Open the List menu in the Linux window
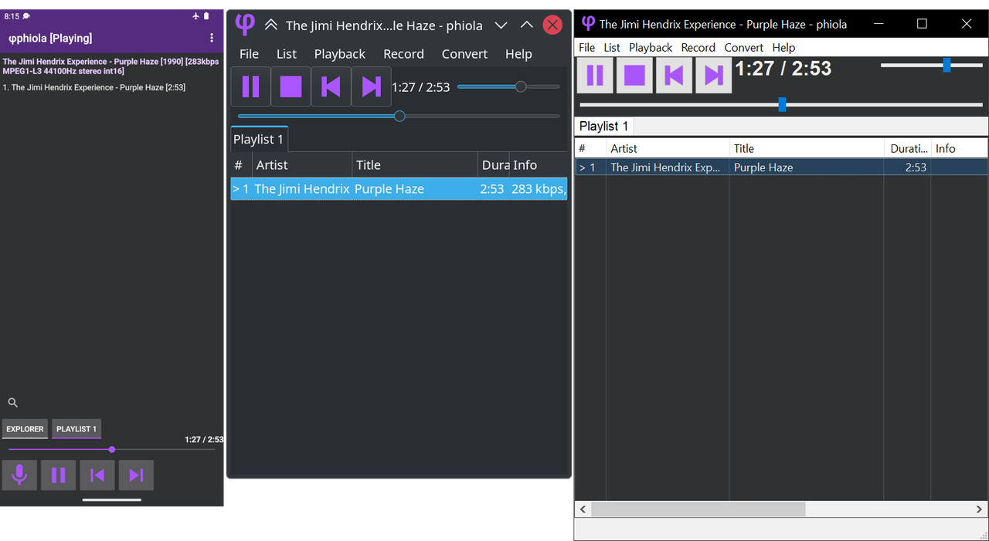989x541 pixels. 287,54
